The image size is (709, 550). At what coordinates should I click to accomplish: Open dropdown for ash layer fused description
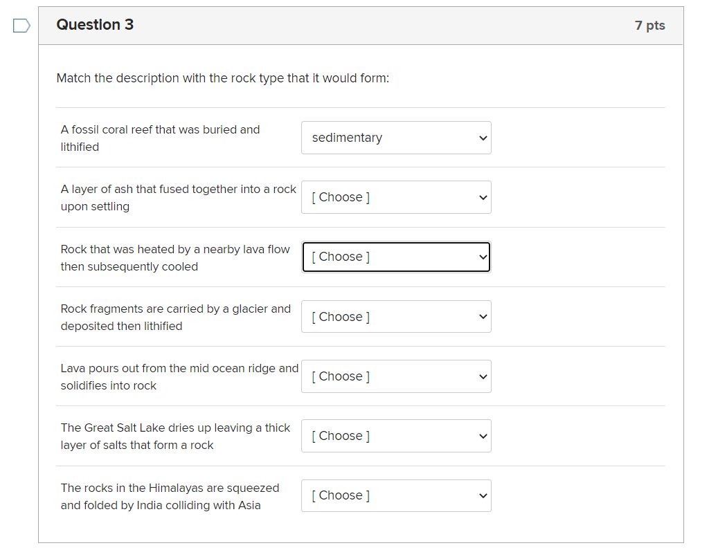click(396, 197)
